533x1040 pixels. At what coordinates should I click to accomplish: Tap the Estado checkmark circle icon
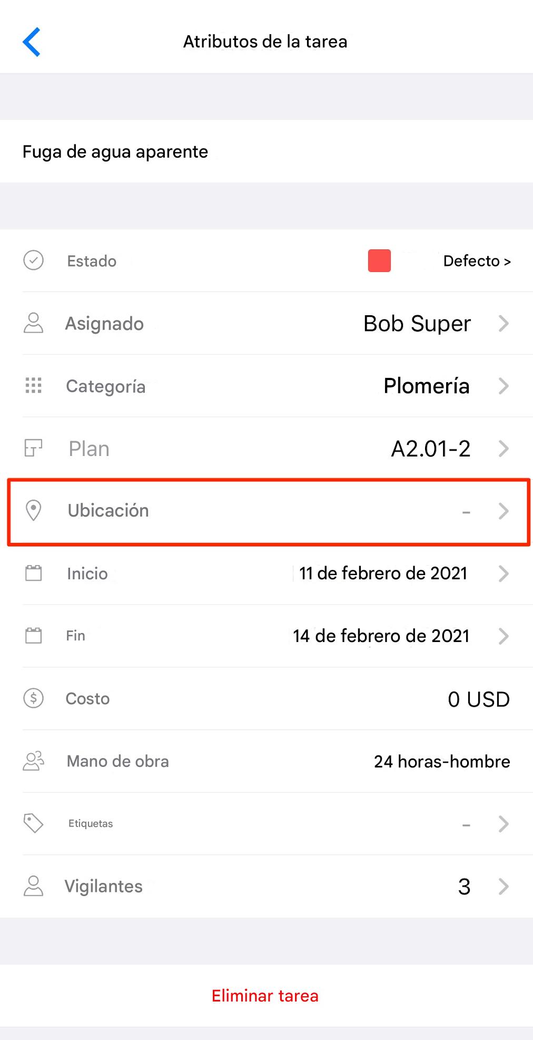click(34, 260)
